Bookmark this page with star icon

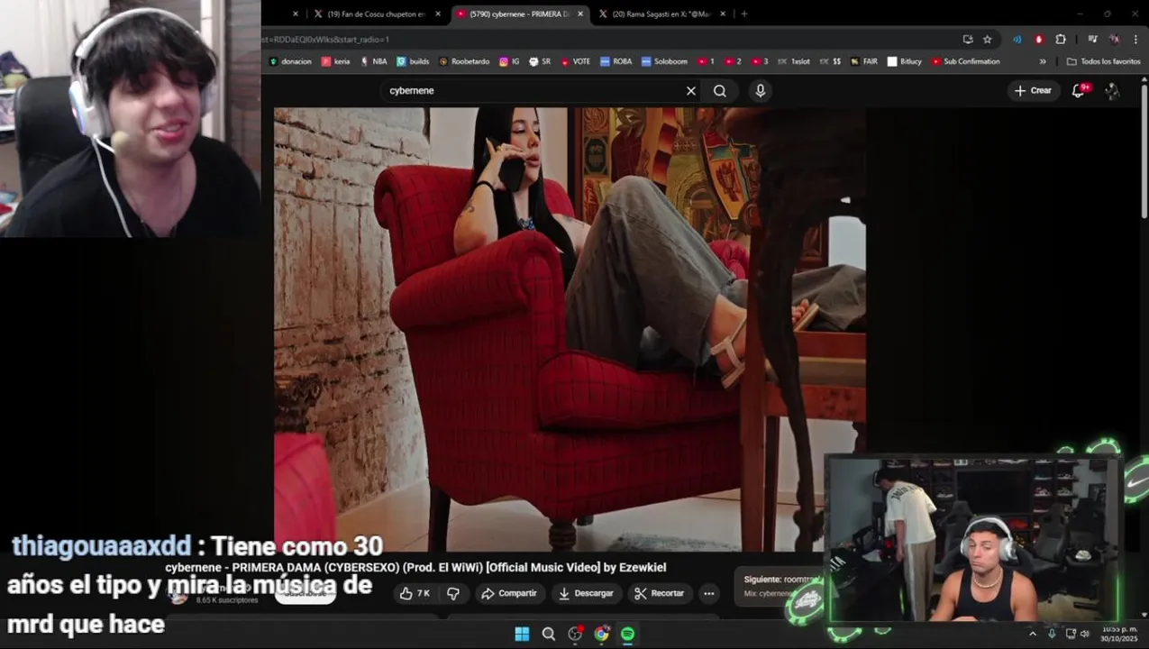988,39
